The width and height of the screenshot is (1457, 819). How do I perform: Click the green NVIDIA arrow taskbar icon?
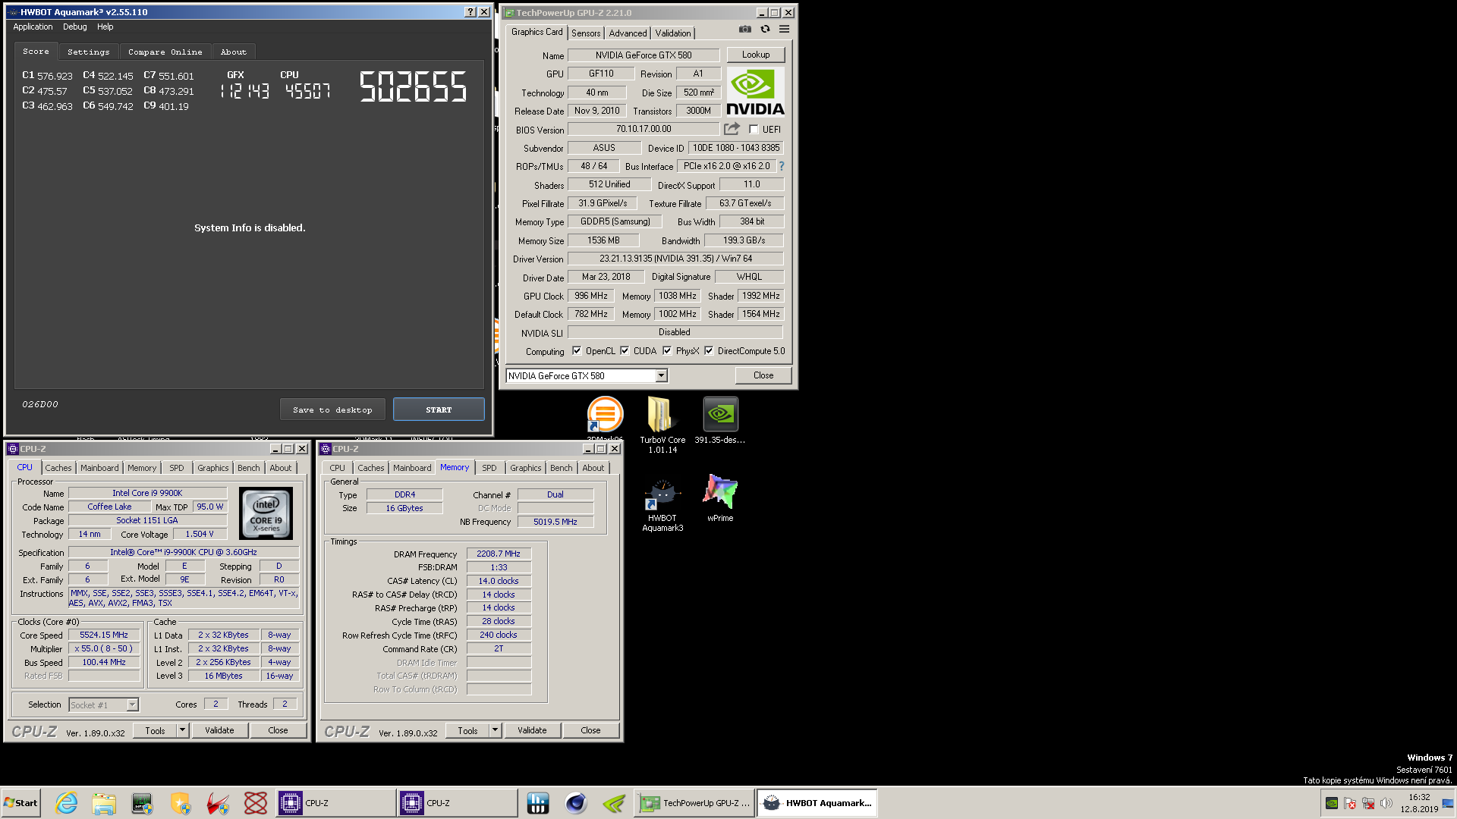pos(614,803)
